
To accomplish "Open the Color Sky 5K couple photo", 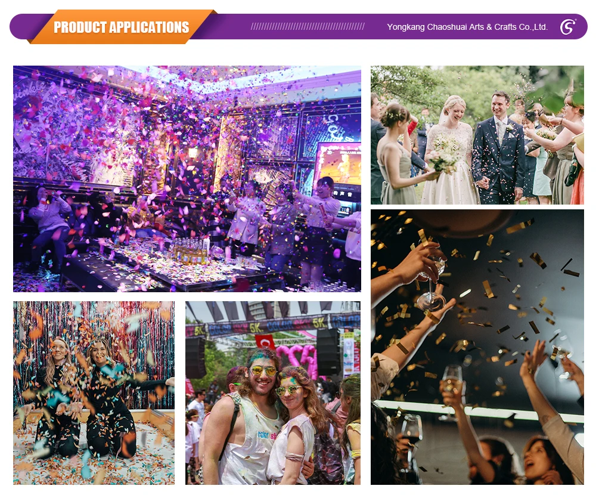I will tap(273, 393).
